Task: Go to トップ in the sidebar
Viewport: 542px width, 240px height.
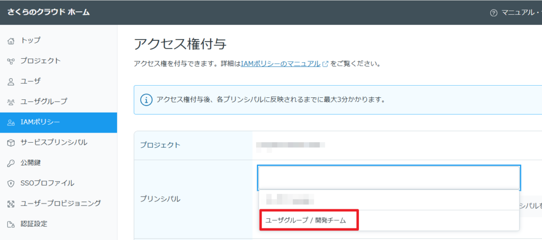Action: [30, 40]
